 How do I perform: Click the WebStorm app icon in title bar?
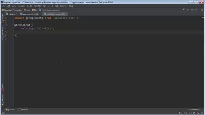tap(2, 2)
